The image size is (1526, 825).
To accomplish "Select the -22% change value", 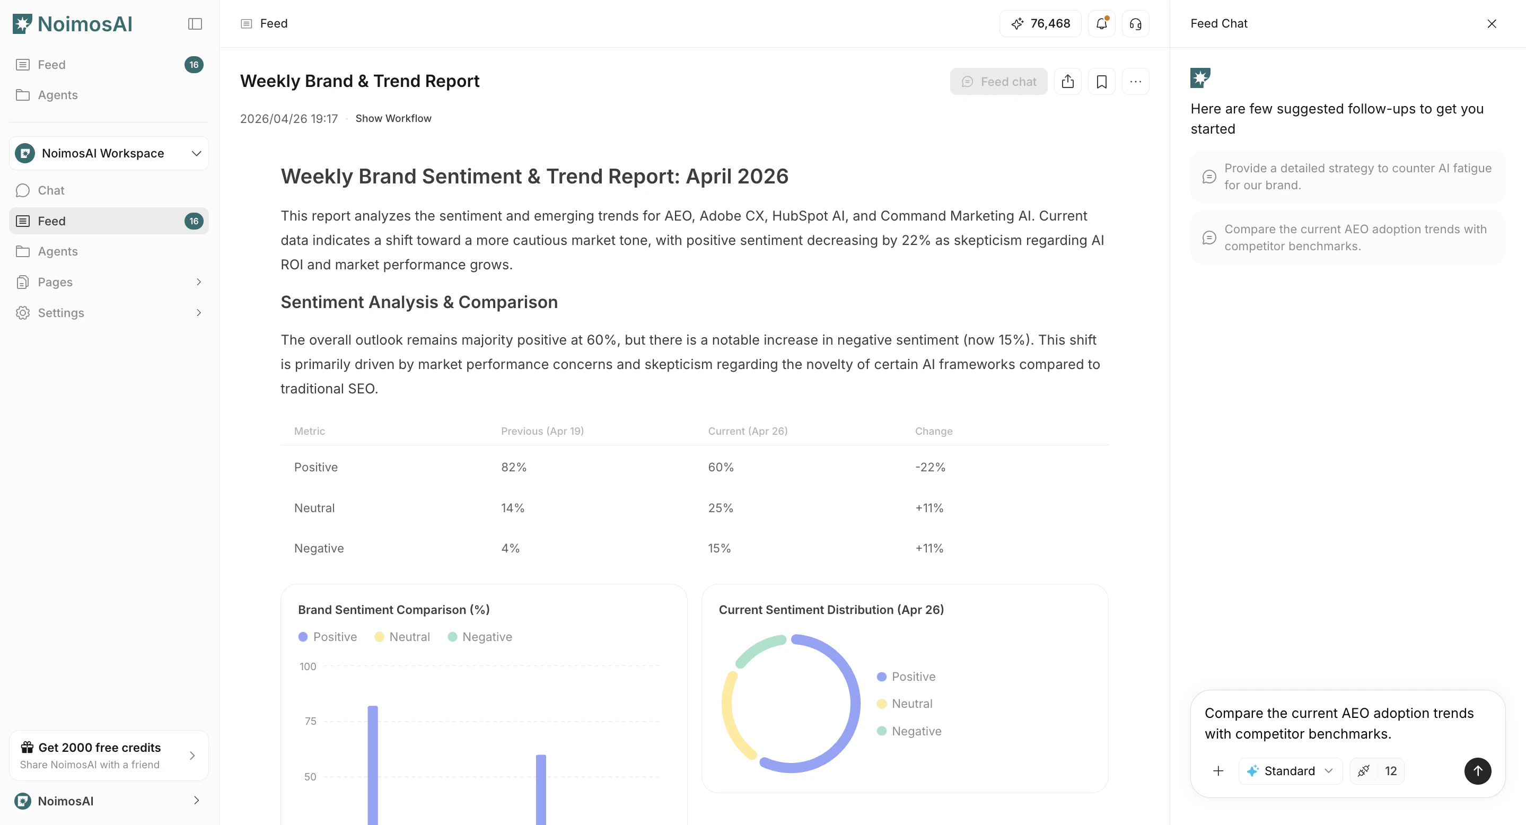I will pos(930,467).
